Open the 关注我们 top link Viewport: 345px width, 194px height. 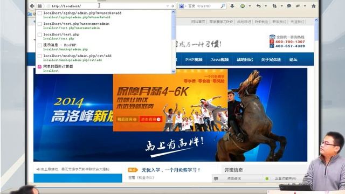[297, 22]
